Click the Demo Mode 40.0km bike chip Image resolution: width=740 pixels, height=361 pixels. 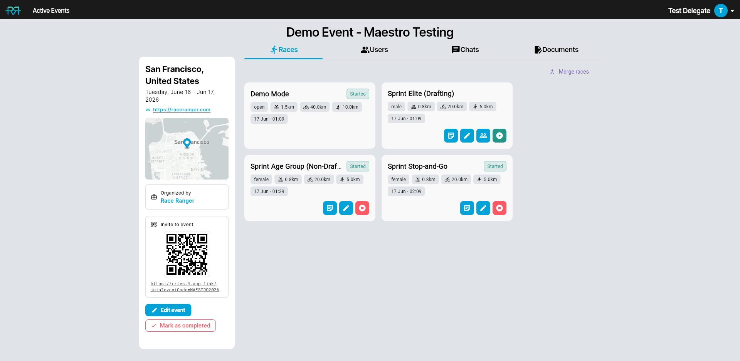(315, 107)
